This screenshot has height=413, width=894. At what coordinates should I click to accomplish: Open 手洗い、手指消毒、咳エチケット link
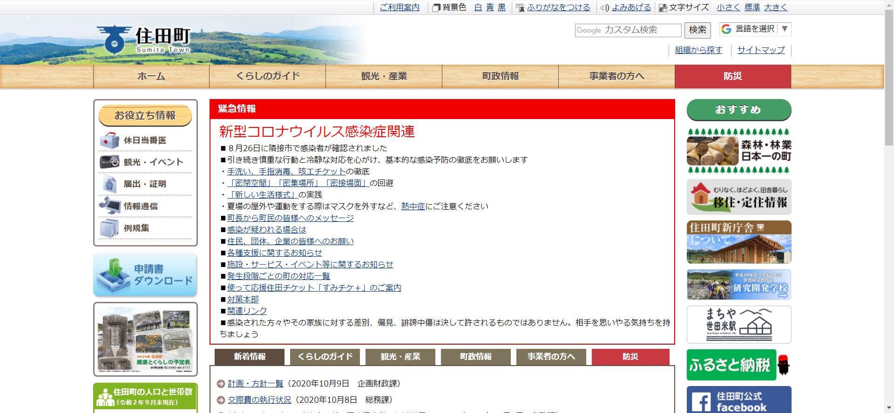pos(286,172)
